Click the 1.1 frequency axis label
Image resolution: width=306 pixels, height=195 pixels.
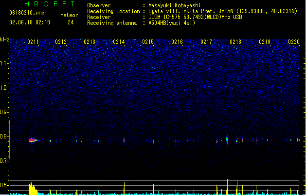[4, 63]
